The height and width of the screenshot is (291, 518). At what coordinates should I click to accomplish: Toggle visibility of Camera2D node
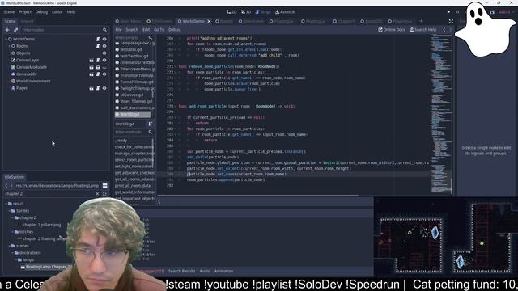coord(104,74)
